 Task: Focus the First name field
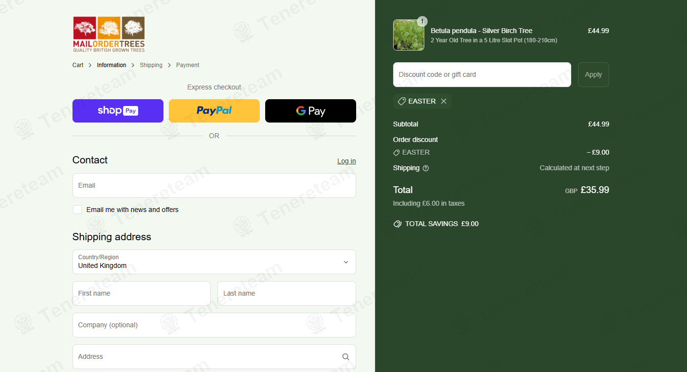pos(141,294)
